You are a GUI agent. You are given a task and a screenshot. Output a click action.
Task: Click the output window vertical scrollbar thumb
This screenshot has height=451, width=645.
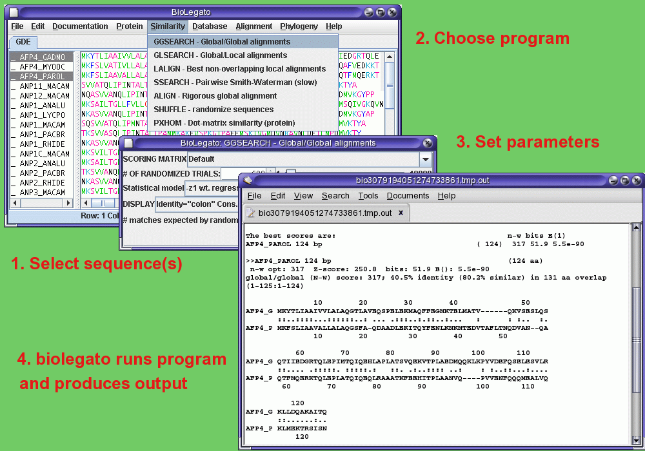[635, 340]
